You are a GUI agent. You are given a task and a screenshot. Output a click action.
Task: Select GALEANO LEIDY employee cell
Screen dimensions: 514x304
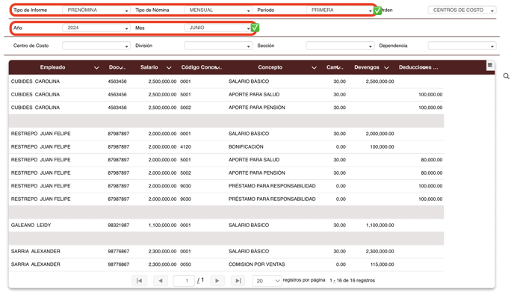tap(31, 225)
